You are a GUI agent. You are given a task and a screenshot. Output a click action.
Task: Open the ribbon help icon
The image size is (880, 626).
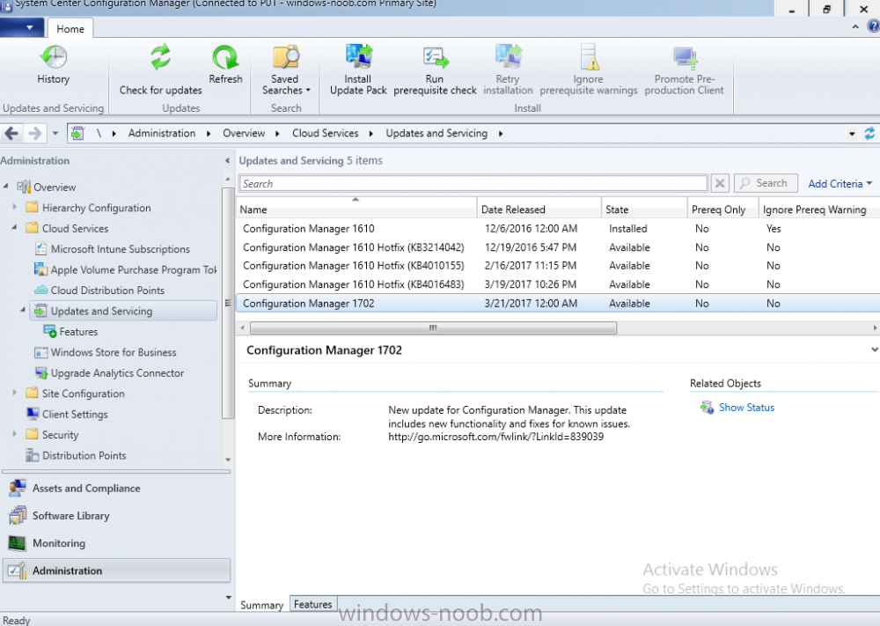(873, 26)
